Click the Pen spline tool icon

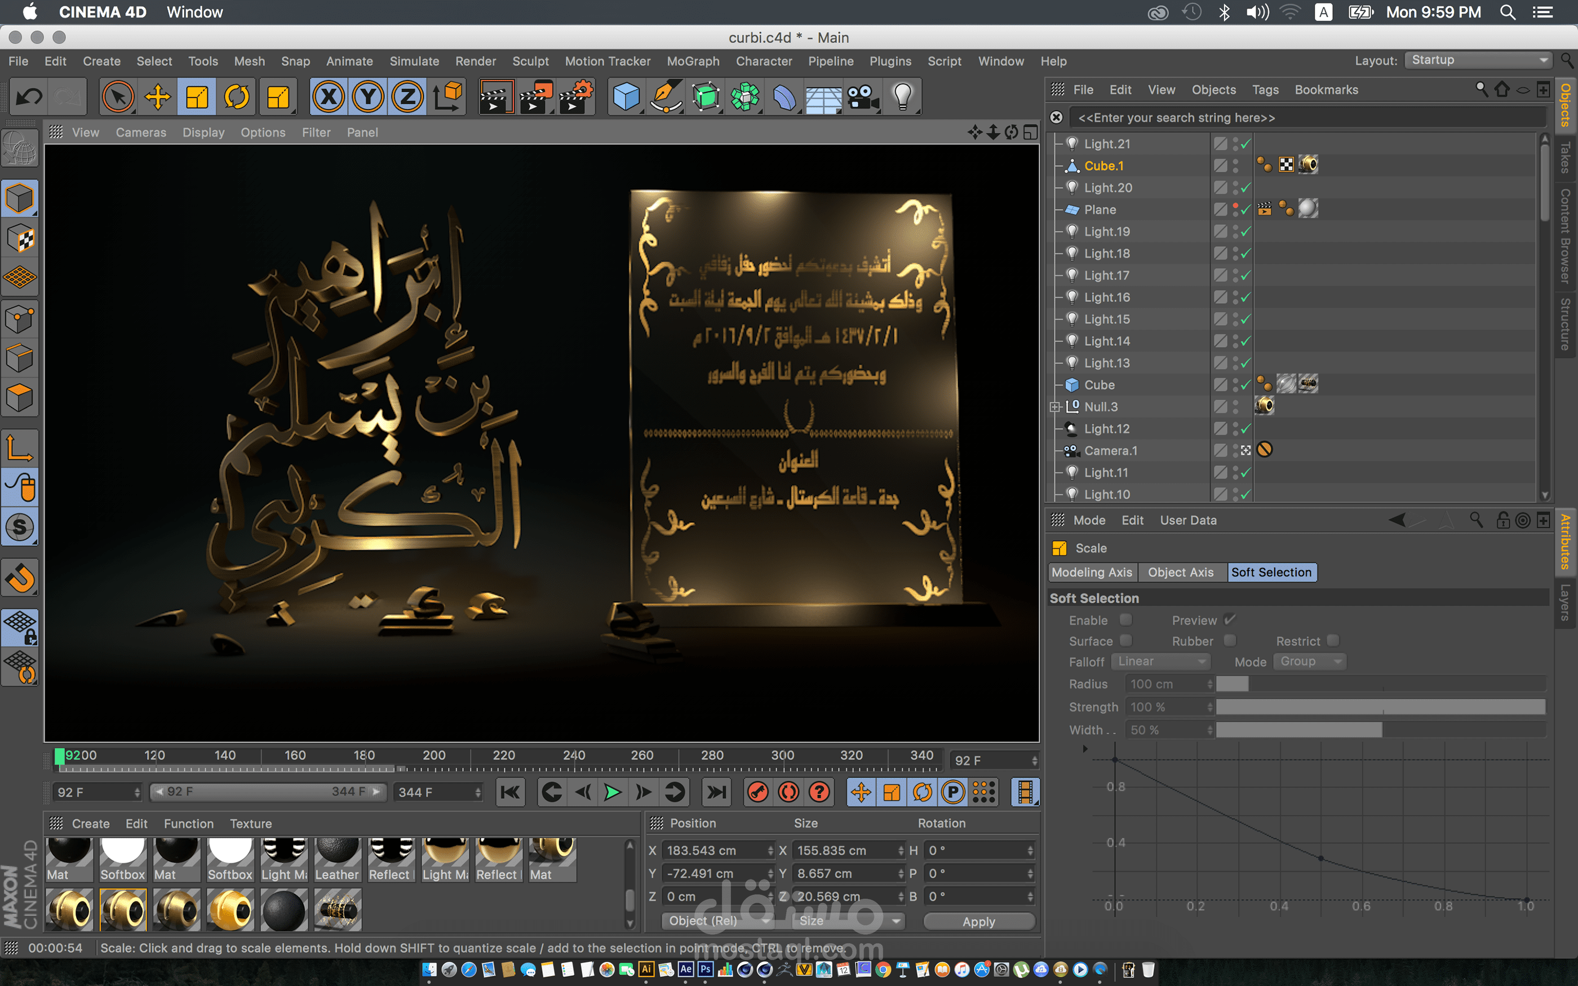(x=666, y=97)
